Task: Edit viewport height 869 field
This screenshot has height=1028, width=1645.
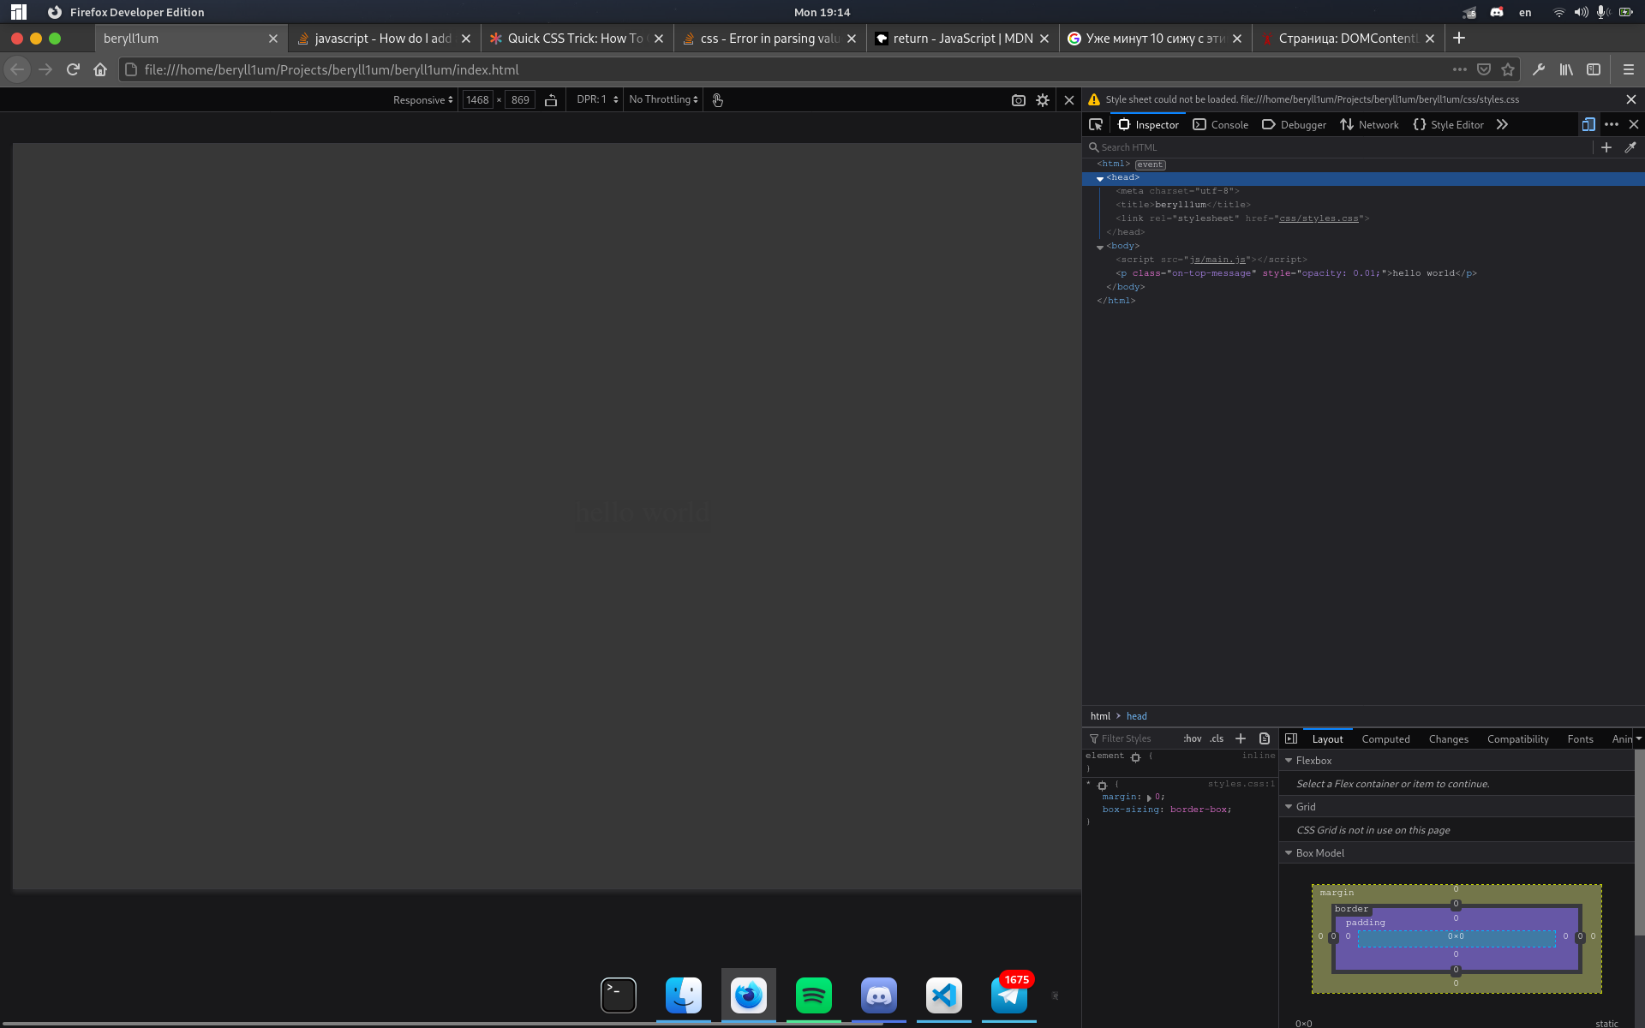Action: coord(520,100)
